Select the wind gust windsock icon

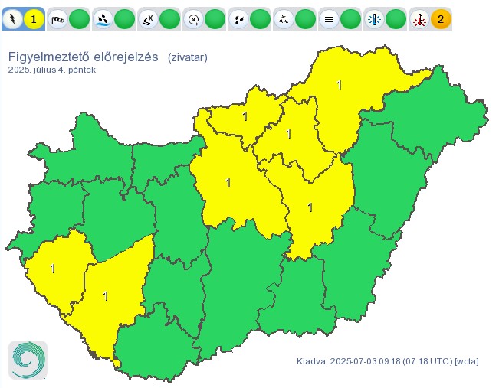pos(58,18)
